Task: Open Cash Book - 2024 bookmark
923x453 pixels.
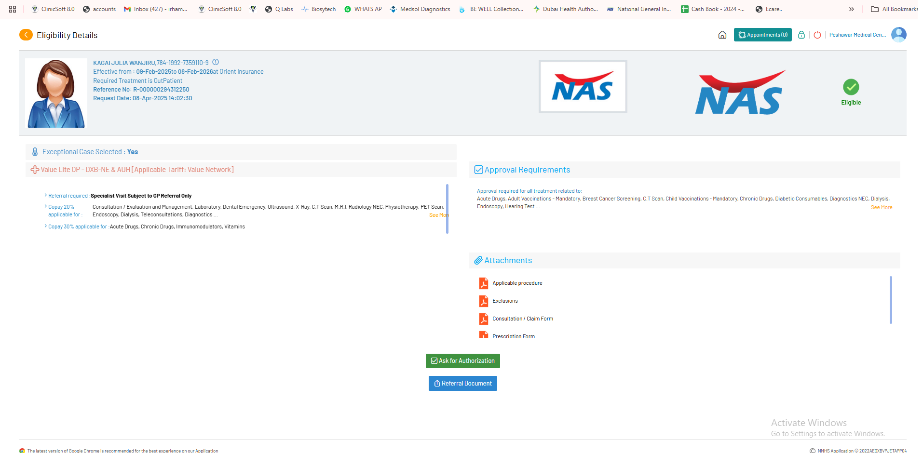Action: (x=713, y=9)
